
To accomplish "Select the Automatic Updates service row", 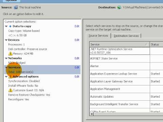I will pos(126,97).
